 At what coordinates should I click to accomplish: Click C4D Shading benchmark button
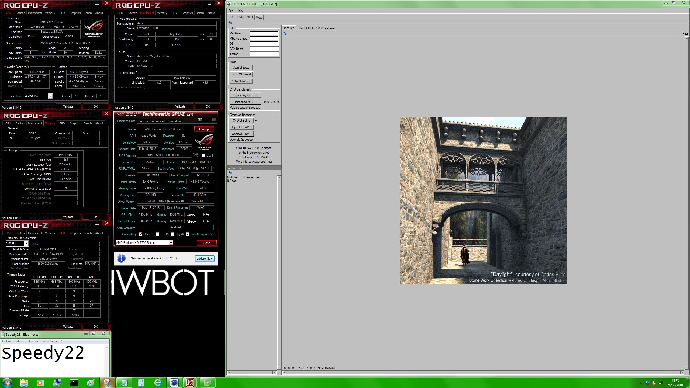(x=241, y=120)
